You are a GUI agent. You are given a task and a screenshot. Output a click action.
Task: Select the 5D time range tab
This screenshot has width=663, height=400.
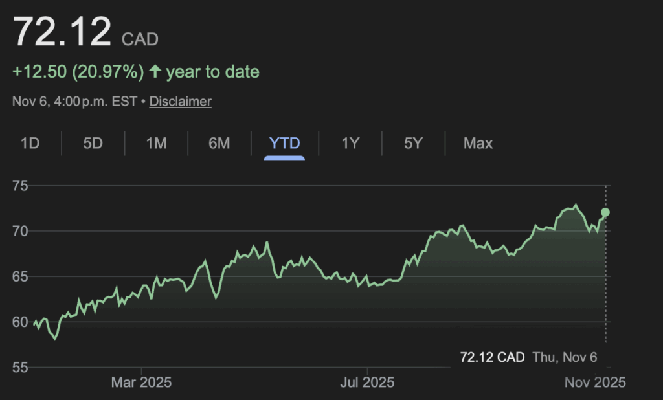[93, 143]
